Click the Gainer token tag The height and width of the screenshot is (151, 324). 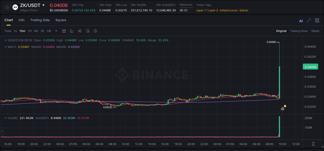[x=244, y=10]
